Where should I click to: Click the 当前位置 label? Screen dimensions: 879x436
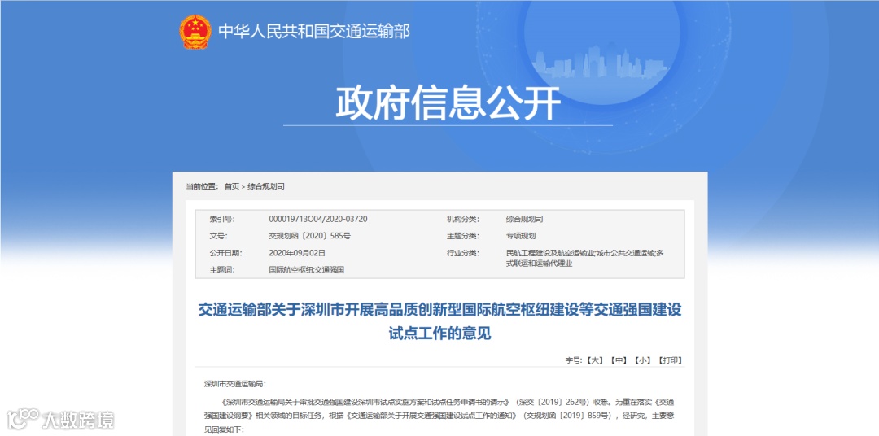point(202,186)
